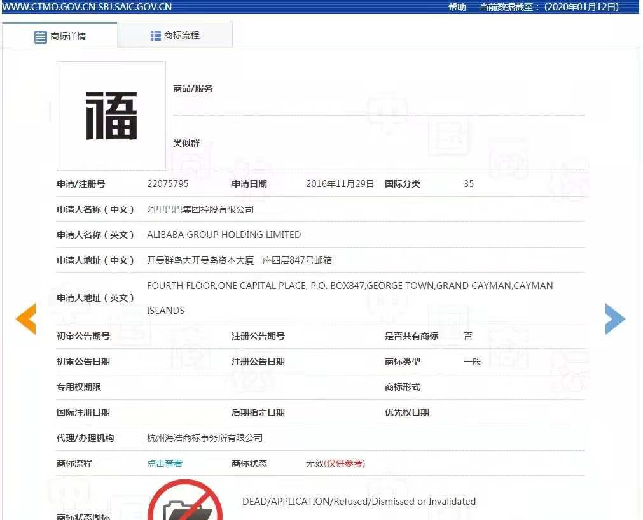Viewport: 643px width, 520px height.
Task: Select the agency 杭州海浩商标事务所有限公司
Action: click(x=205, y=438)
